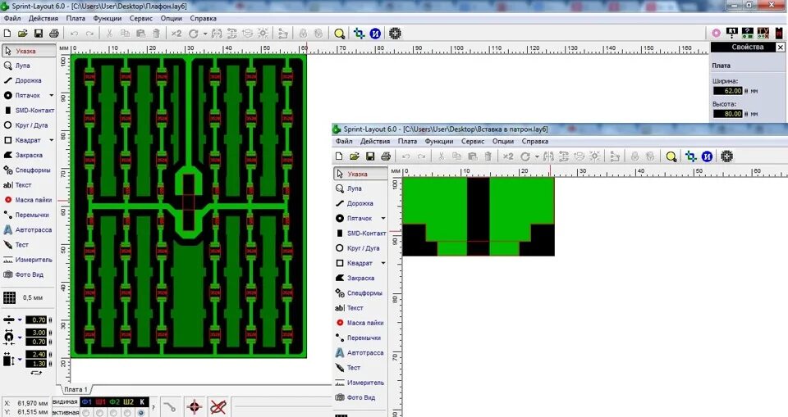Screen dimensions: 788x417
Task: Print icon in Плафон window toolbar
Action: point(54,34)
